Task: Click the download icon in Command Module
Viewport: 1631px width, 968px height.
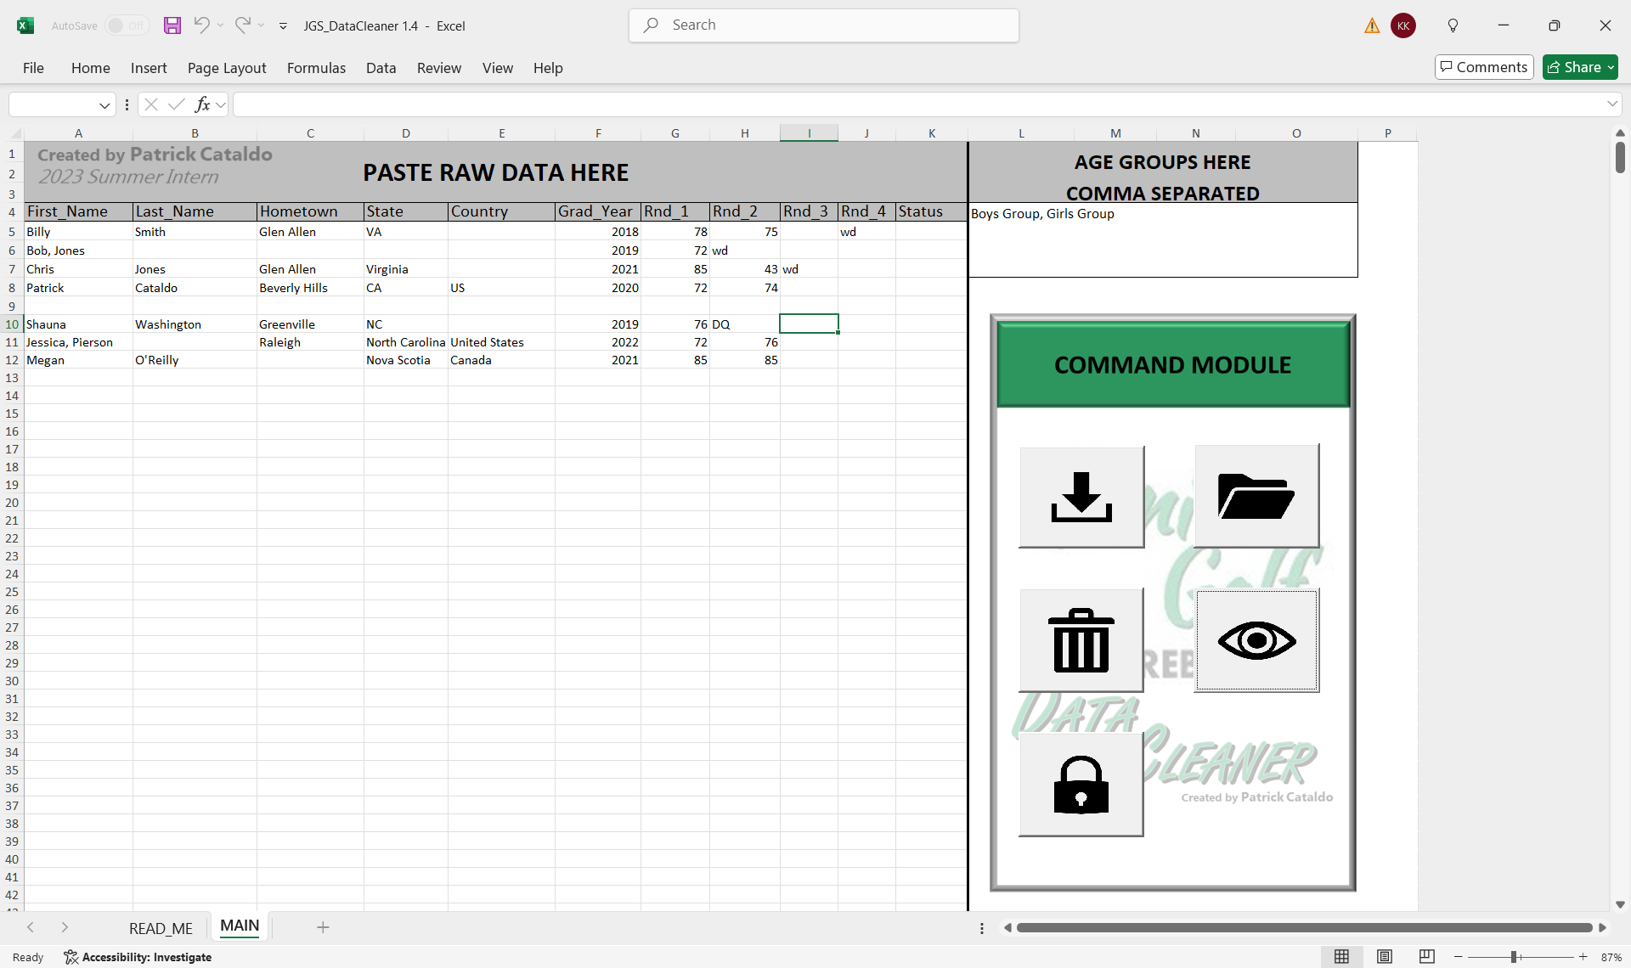Action: [1080, 496]
